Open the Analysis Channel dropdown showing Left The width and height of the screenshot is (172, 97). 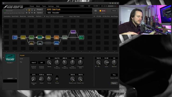coord(41,63)
